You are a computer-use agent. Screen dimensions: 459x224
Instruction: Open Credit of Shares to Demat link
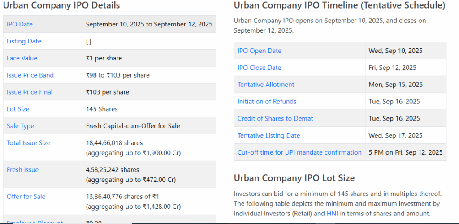click(275, 119)
